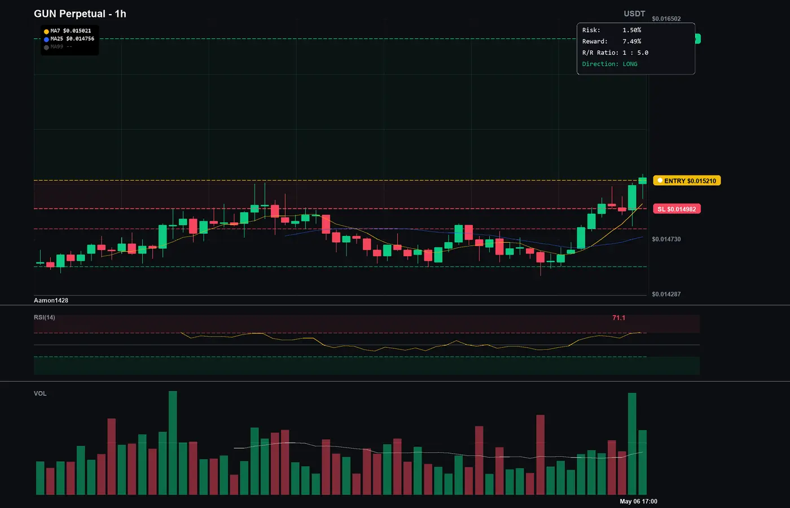
Task: Select the "MA25 $0.014756" legend text
Action: [x=72, y=39]
